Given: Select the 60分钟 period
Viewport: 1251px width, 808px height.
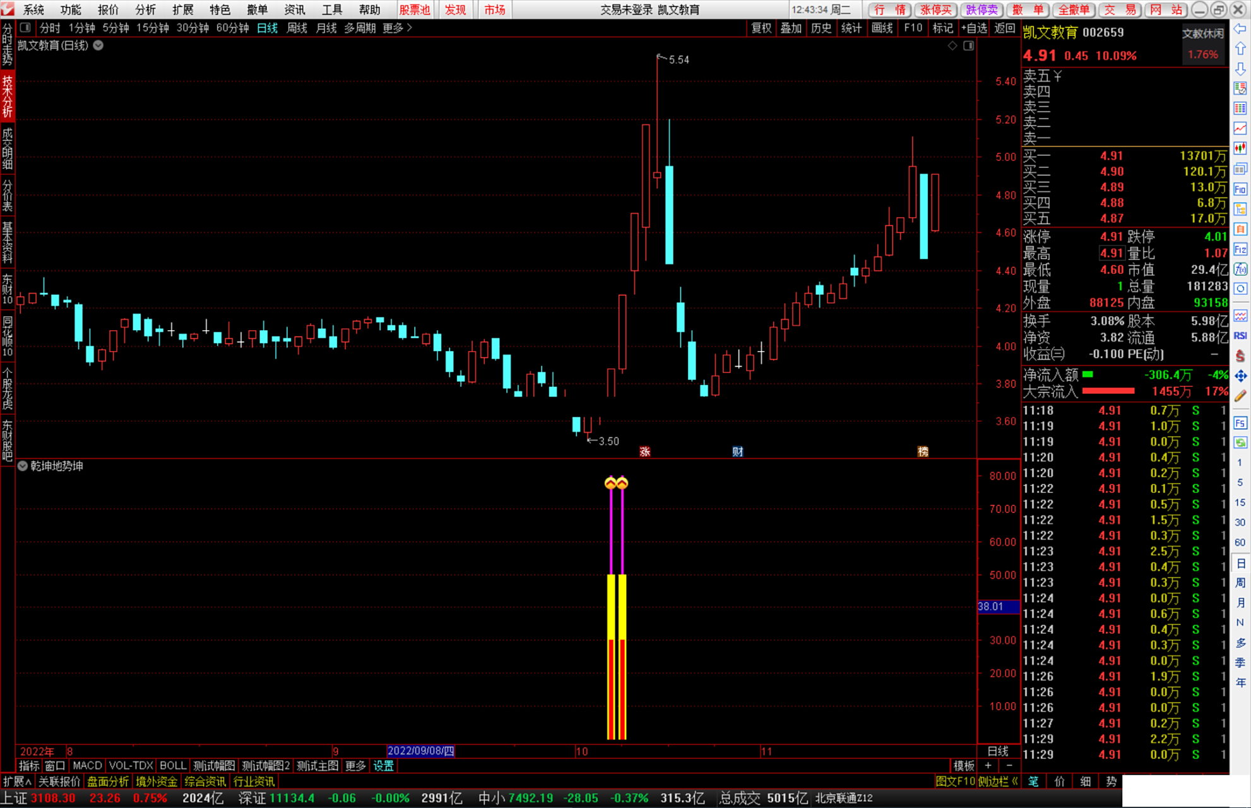Looking at the screenshot, I should point(232,28).
